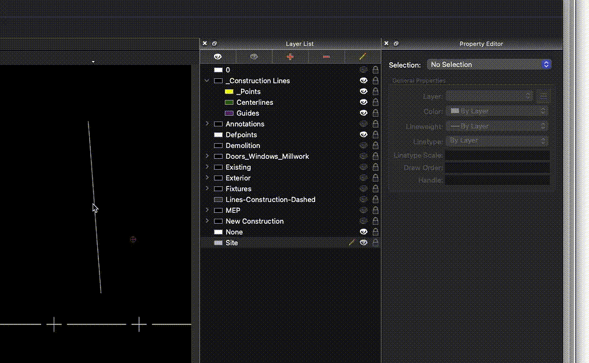Show the Annotations layer
The height and width of the screenshot is (363, 589).
tap(364, 124)
